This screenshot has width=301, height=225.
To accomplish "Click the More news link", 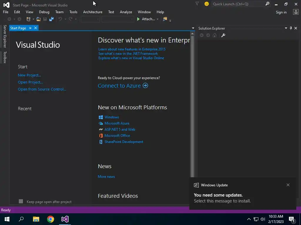I will (x=106, y=177).
